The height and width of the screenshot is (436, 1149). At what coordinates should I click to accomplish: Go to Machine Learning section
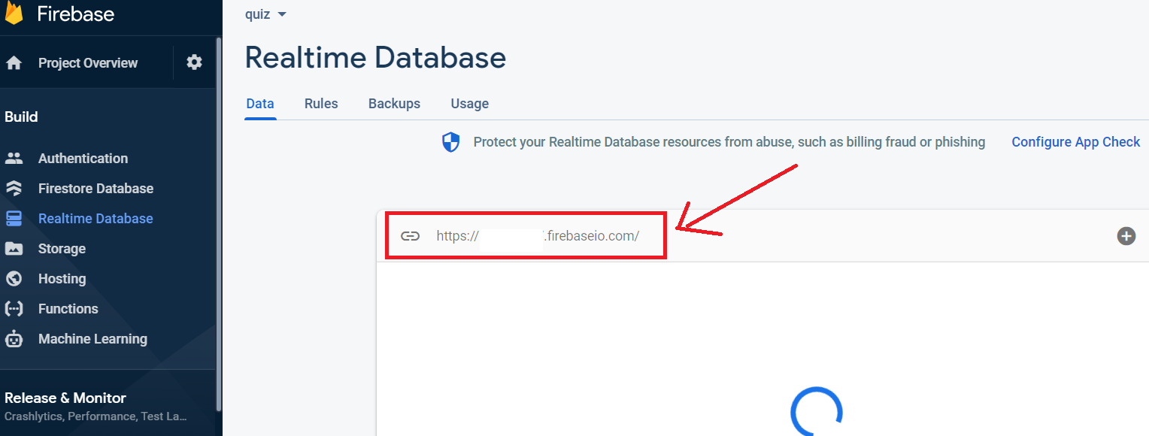(x=92, y=339)
